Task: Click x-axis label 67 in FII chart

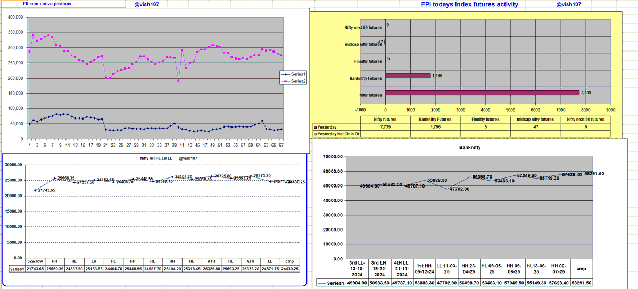Action: click(281, 144)
